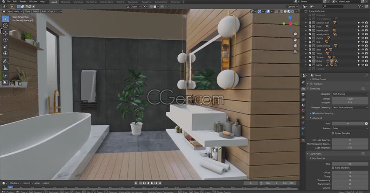Select the Measure tool
Image resolution: width=370 pixels, height=193 pixels.
pos(5,68)
